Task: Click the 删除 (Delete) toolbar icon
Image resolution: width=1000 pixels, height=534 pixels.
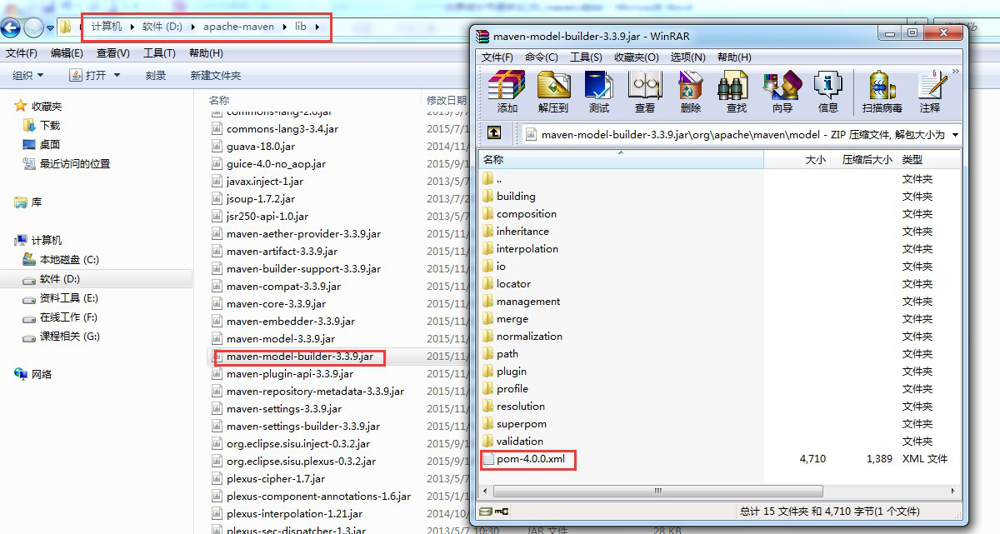Action: pos(690,91)
